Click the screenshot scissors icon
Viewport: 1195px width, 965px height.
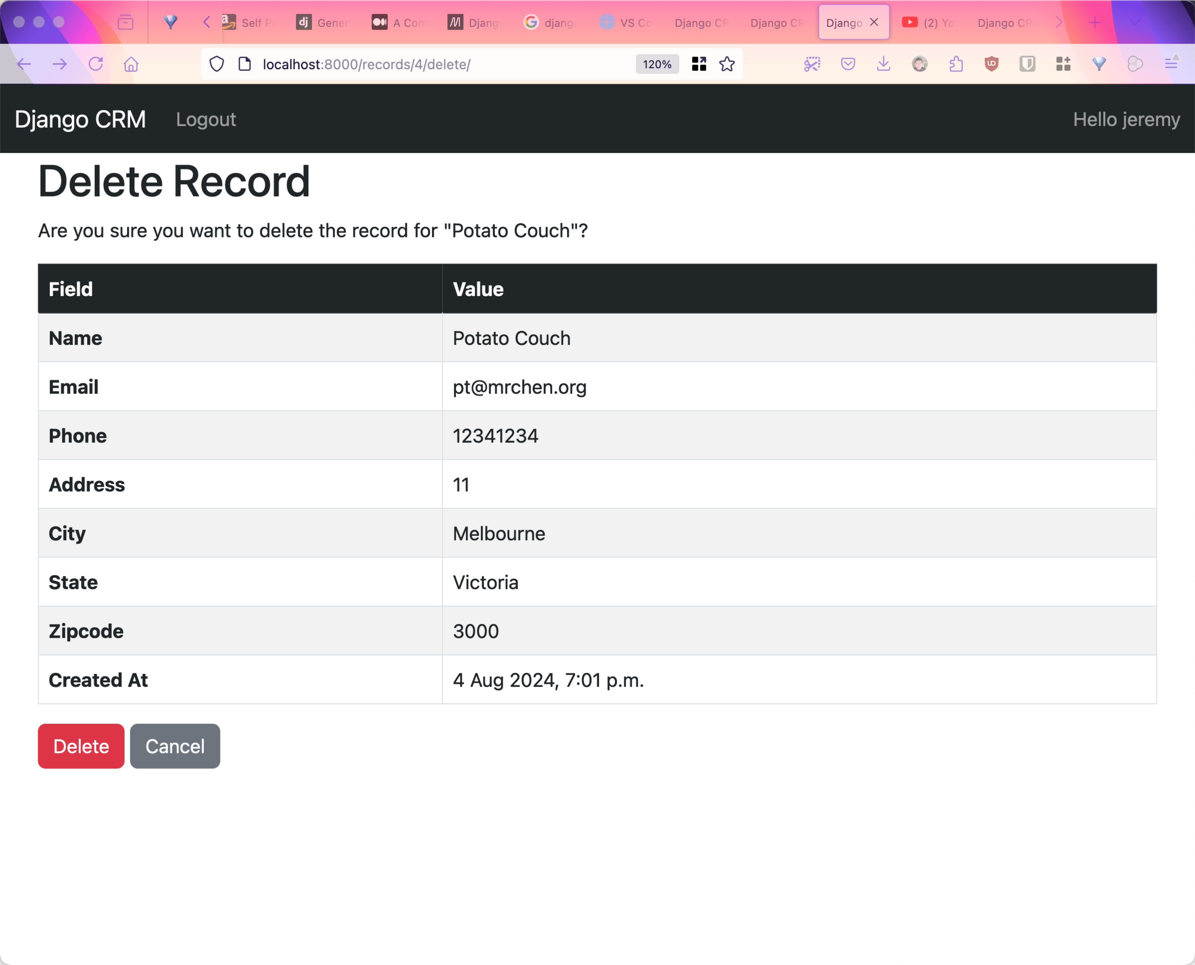[x=812, y=64]
